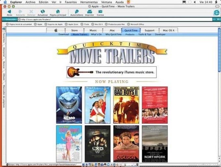Open the Ventana menu

click(107, 2)
